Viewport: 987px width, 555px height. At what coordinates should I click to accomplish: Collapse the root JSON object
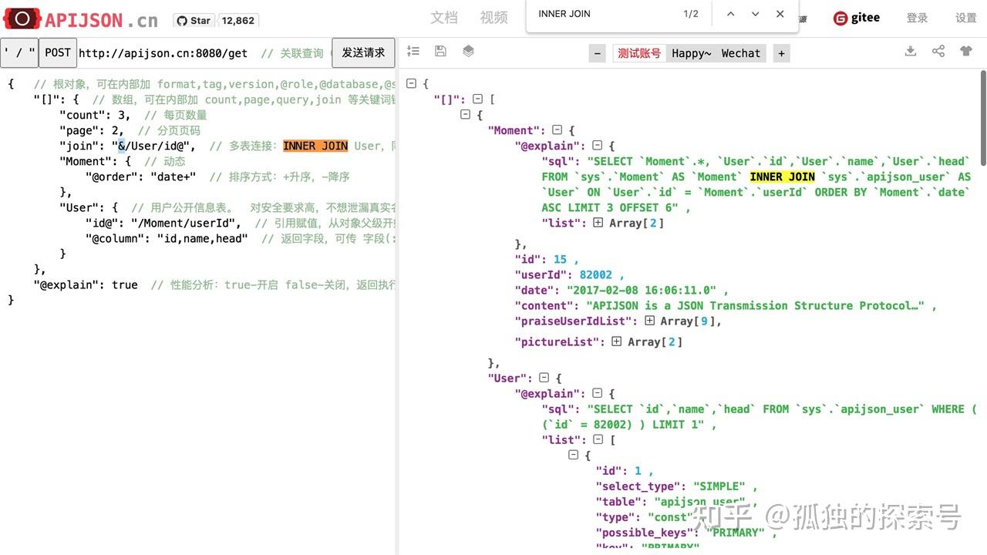pos(411,83)
